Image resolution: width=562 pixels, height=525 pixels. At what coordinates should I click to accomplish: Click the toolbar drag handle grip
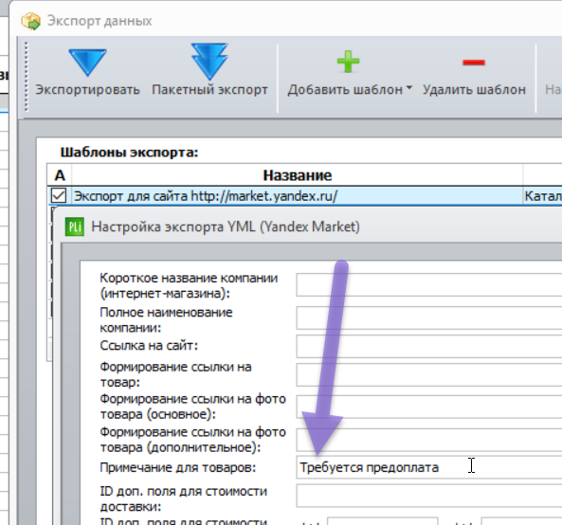pyautogui.click(x=27, y=77)
